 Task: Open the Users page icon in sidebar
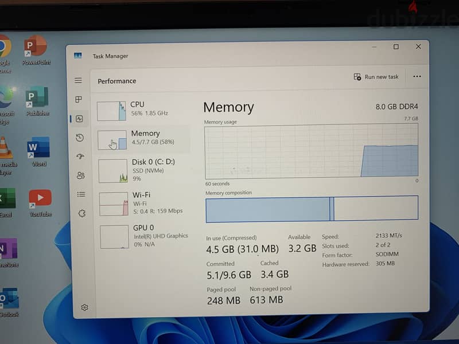[x=81, y=175]
